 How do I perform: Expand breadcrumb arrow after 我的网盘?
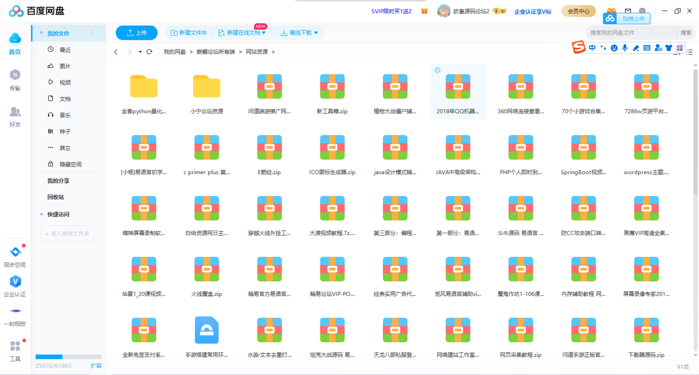click(x=191, y=52)
